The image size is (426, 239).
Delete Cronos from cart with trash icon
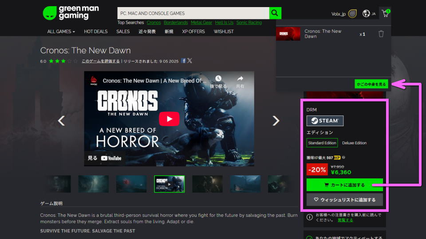(381, 34)
